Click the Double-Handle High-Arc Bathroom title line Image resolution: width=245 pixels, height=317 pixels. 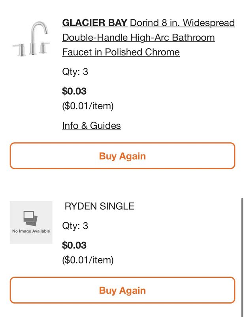pos(138,38)
